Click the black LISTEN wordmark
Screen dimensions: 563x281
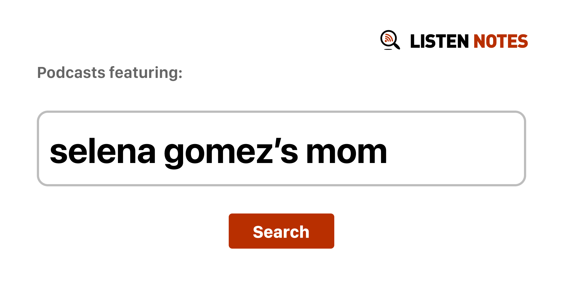(439, 41)
